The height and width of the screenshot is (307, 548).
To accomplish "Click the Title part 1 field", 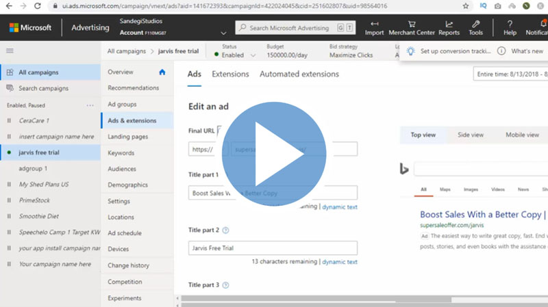I will point(273,193).
